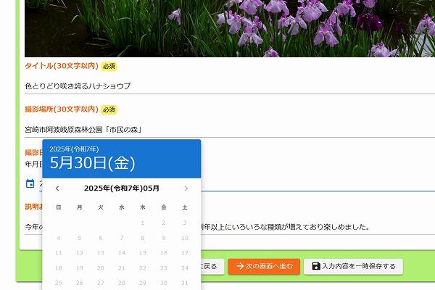
Task: Select day 14 in calendar
Action: [122, 253]
